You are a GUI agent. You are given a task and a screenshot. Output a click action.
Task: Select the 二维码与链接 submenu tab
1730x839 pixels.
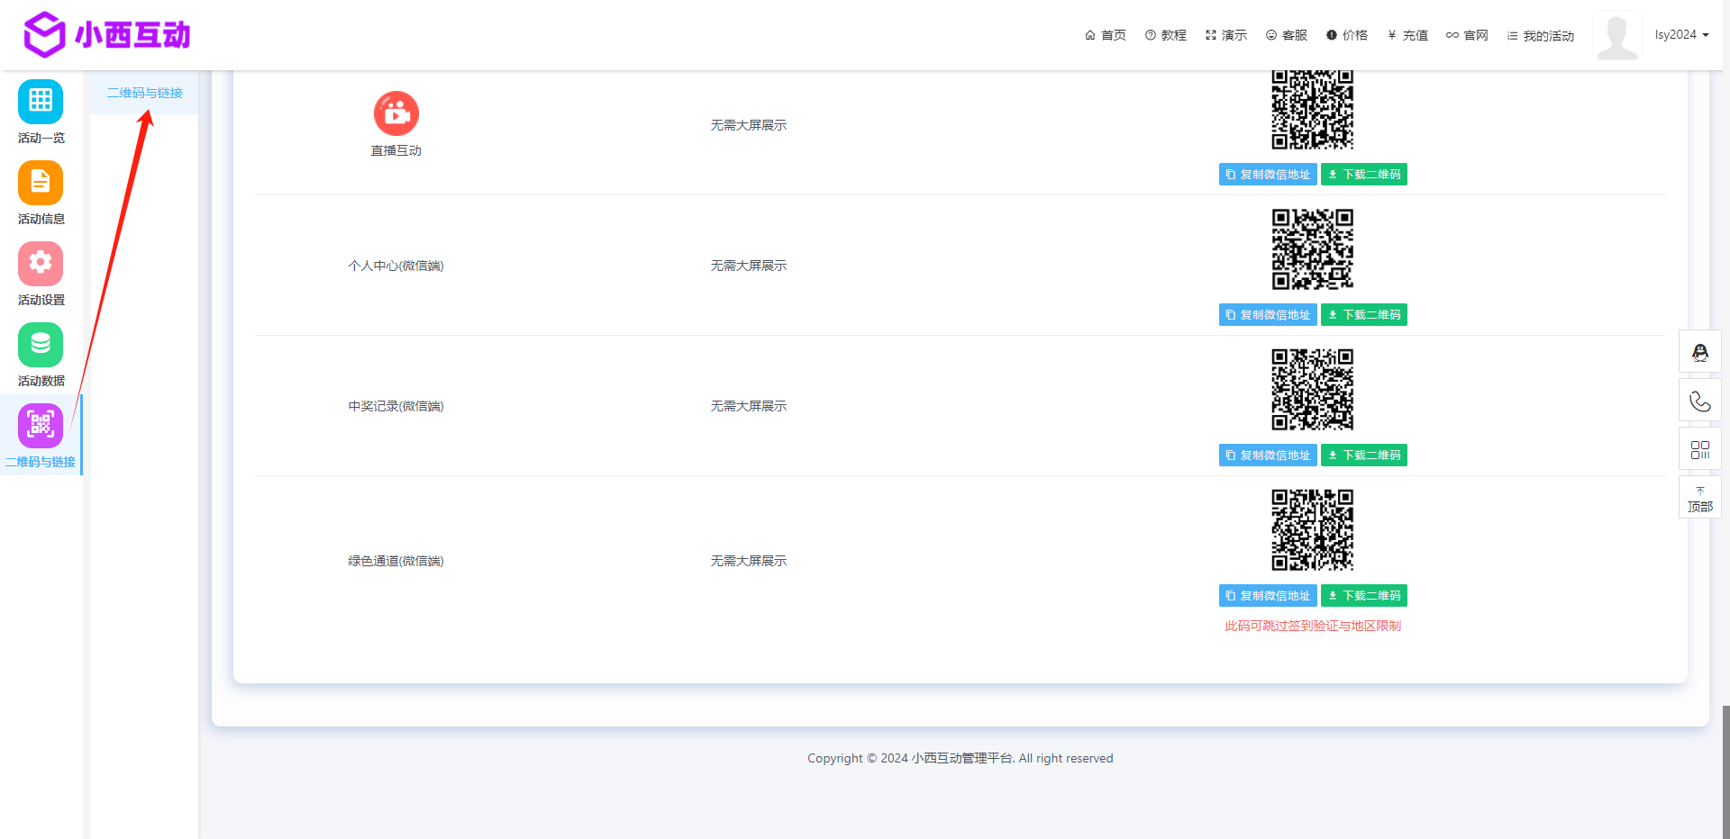click(145, 93)
